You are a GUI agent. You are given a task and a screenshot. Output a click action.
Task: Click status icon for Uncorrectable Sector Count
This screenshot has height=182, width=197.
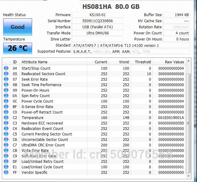click(6, 139)
